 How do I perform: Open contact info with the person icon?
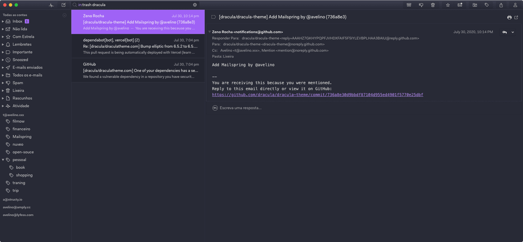click(x=515, y=5)
